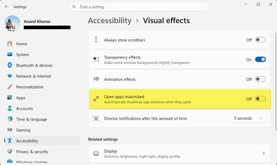Turn on Animation effects switch
The width and height of the screenshot is (277, 165).
pos(260,79)
